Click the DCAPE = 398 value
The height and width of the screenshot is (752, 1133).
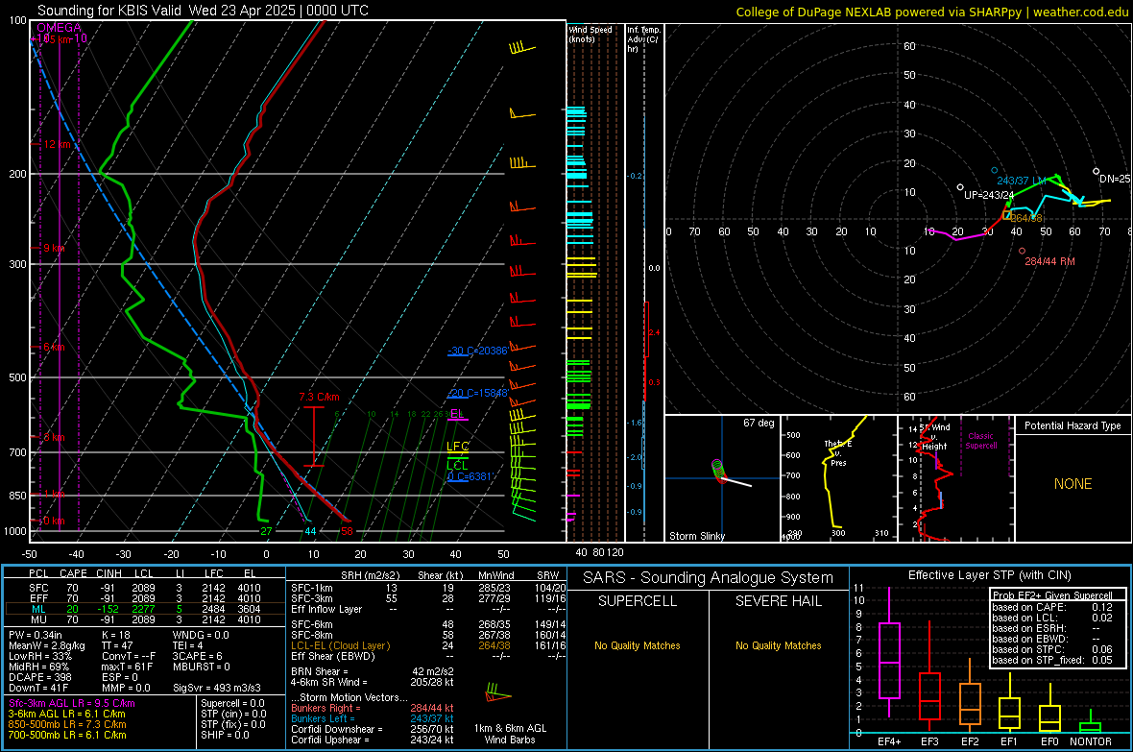click(x=39, y=677)
